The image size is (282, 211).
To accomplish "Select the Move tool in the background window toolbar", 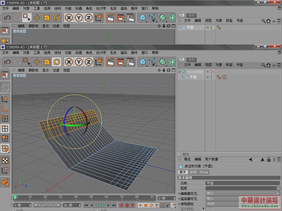I will point(37,18).
